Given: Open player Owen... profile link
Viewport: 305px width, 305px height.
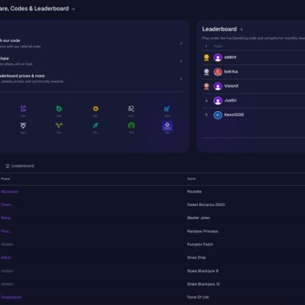Looking at the screenshot, I should click(7, 205).
